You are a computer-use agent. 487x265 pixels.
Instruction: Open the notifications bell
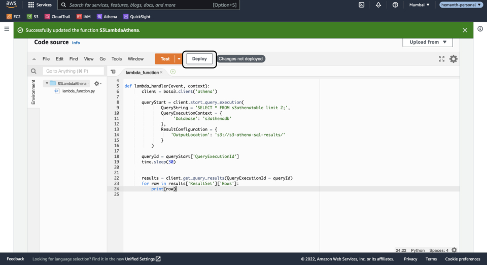pyautogui.click(x=378, y=5)
